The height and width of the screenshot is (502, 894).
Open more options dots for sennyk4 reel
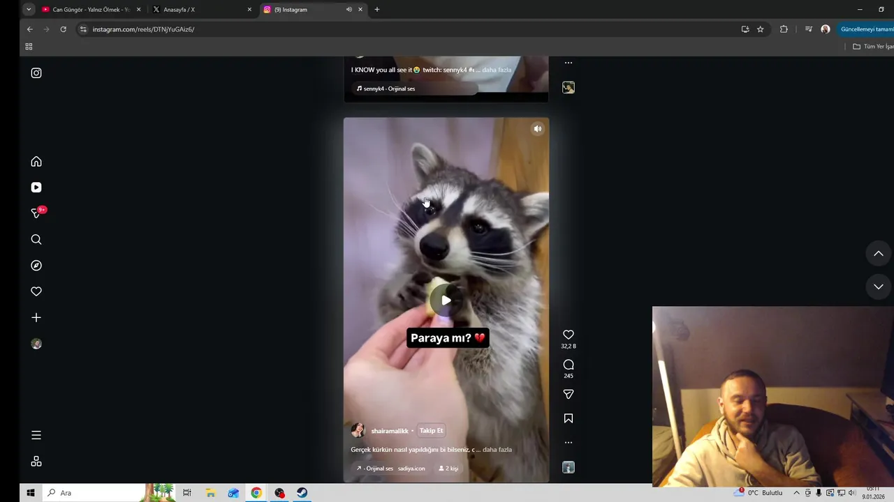tap(569, 63)
